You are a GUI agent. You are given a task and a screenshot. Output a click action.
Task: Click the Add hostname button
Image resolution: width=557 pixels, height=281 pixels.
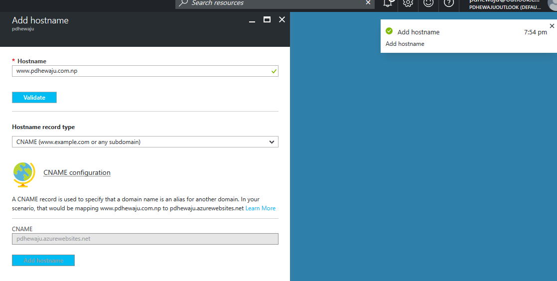tap(43, 261)
